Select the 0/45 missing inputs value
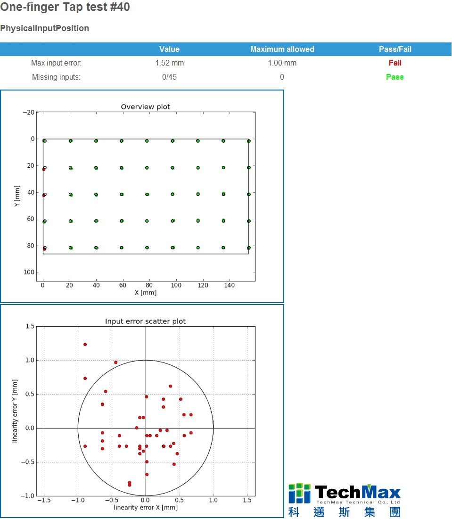This screenshot has height=519, width=452. tap(169, 77)
